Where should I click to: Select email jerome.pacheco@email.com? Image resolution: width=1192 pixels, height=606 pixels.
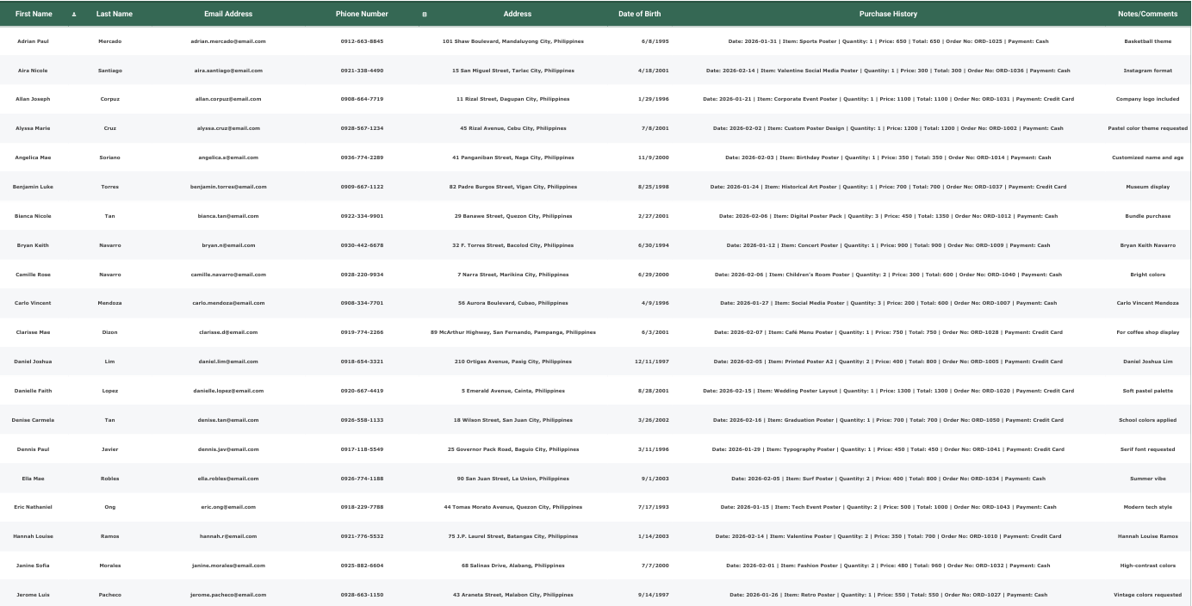point(228,595)
